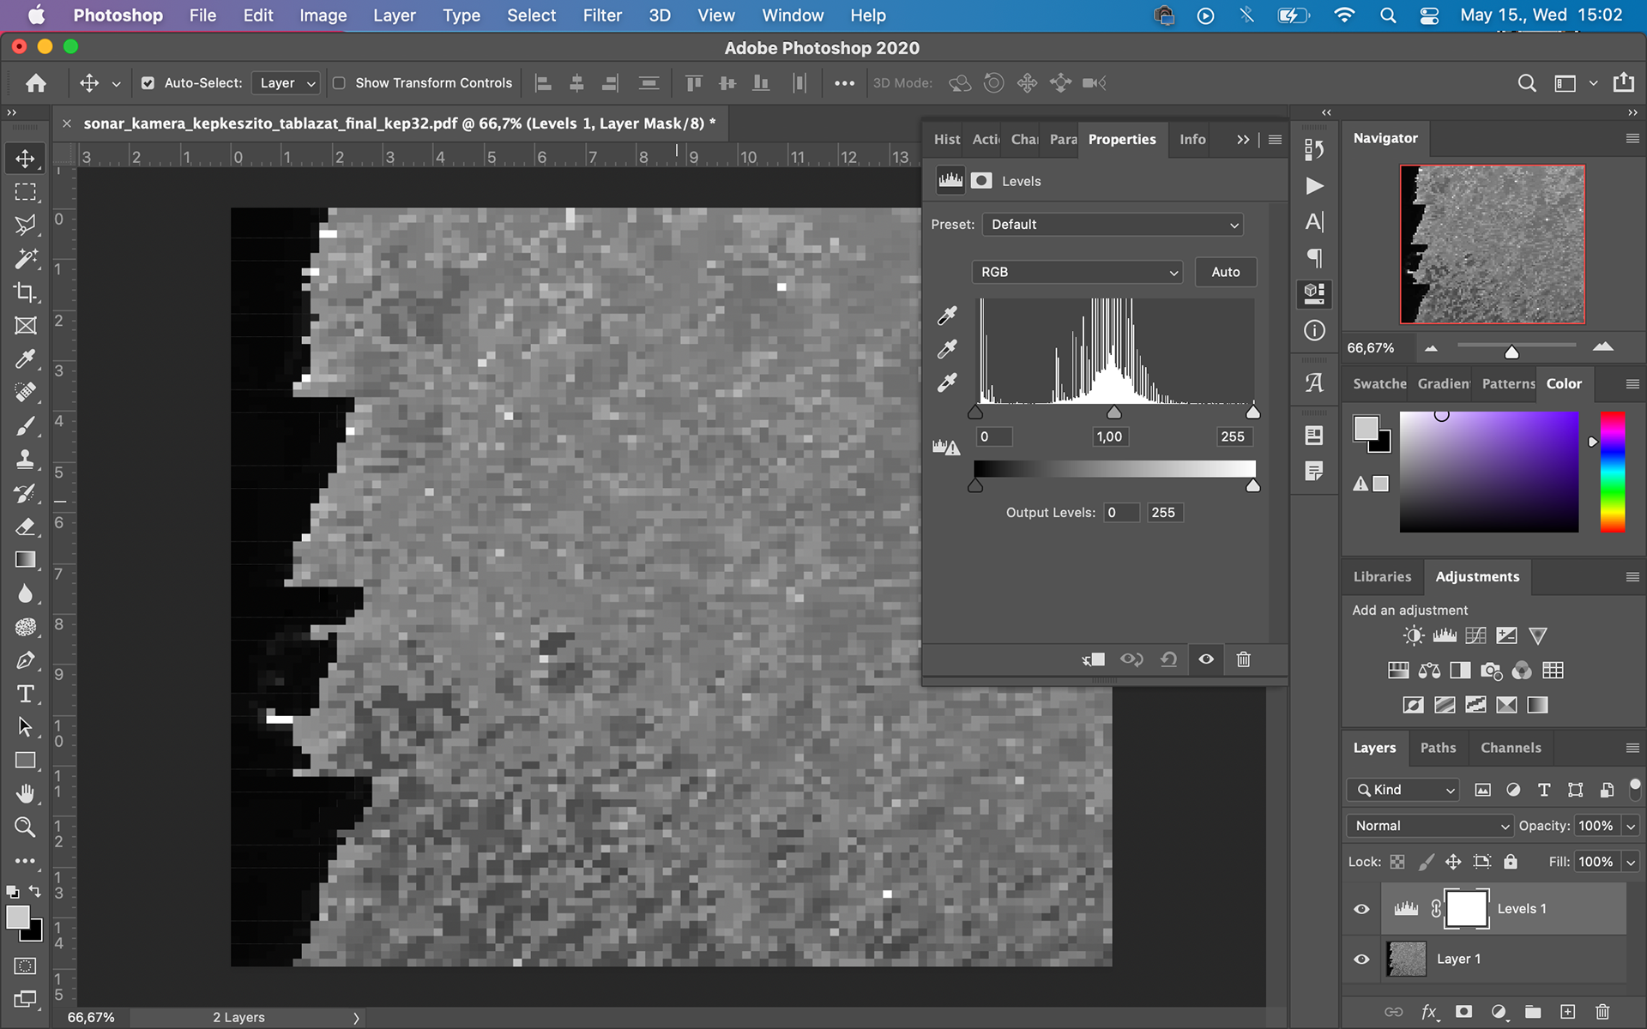
Task: Enable Show Transform Controls
Action: coord(339,83)
